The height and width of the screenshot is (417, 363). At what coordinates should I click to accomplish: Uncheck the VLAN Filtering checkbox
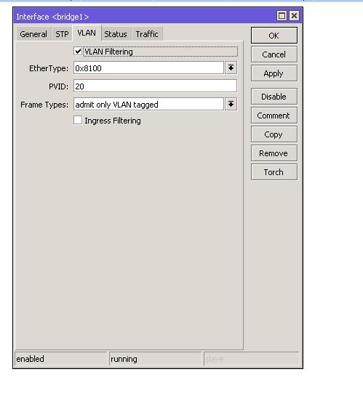[78, 51]
